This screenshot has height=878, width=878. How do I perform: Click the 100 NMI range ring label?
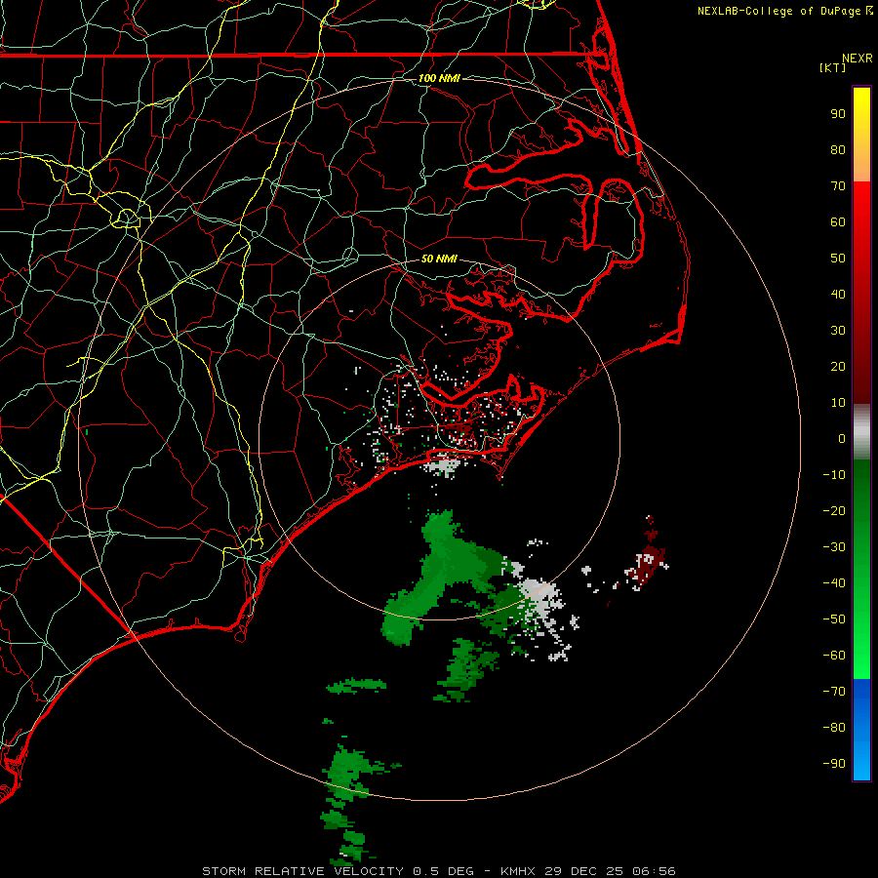[439, 78]
